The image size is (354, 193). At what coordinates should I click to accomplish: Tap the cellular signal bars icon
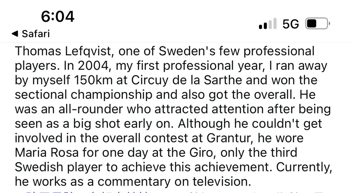coord(268,24)
